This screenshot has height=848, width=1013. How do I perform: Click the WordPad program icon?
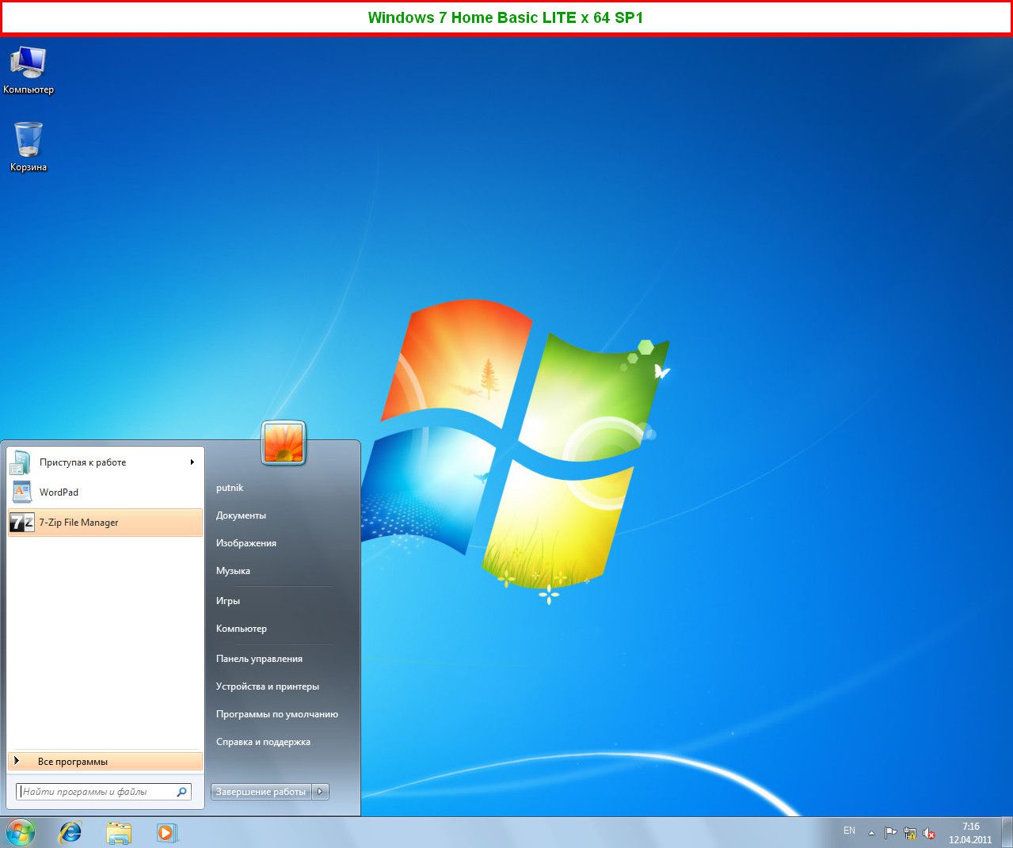[21, 492]
